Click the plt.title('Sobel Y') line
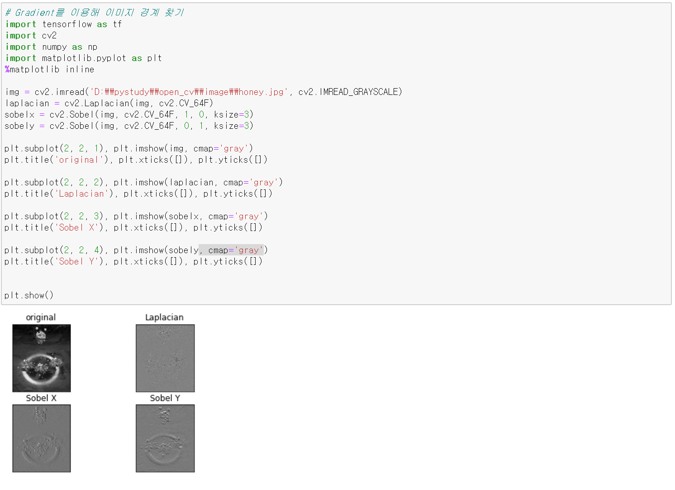 [x=134, y=262]
